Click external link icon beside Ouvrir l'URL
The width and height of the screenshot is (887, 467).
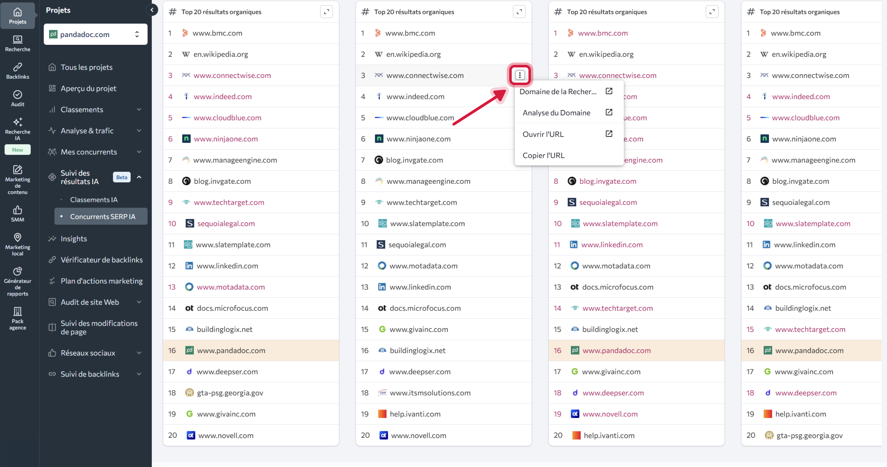(x=609, y=134)
